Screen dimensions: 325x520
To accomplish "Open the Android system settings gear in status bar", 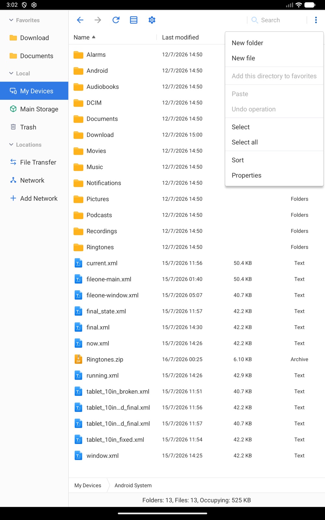I will click(34, 5).
